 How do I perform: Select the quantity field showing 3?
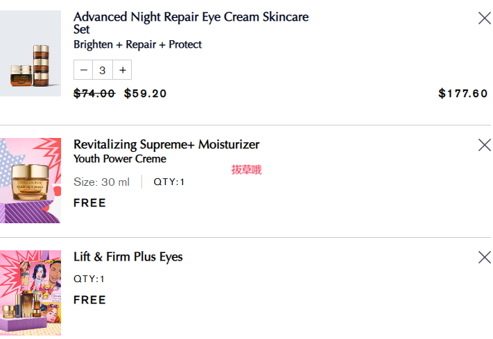(103, 70)
